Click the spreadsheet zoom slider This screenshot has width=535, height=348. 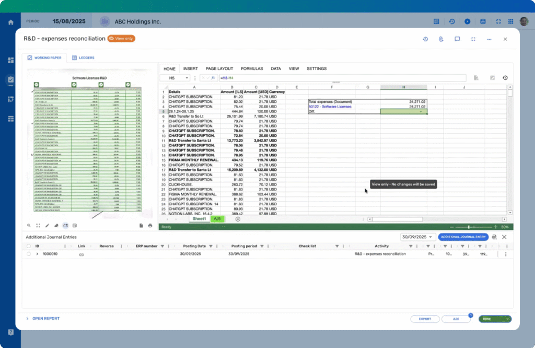pyautogui.click(x=469, y=227)
